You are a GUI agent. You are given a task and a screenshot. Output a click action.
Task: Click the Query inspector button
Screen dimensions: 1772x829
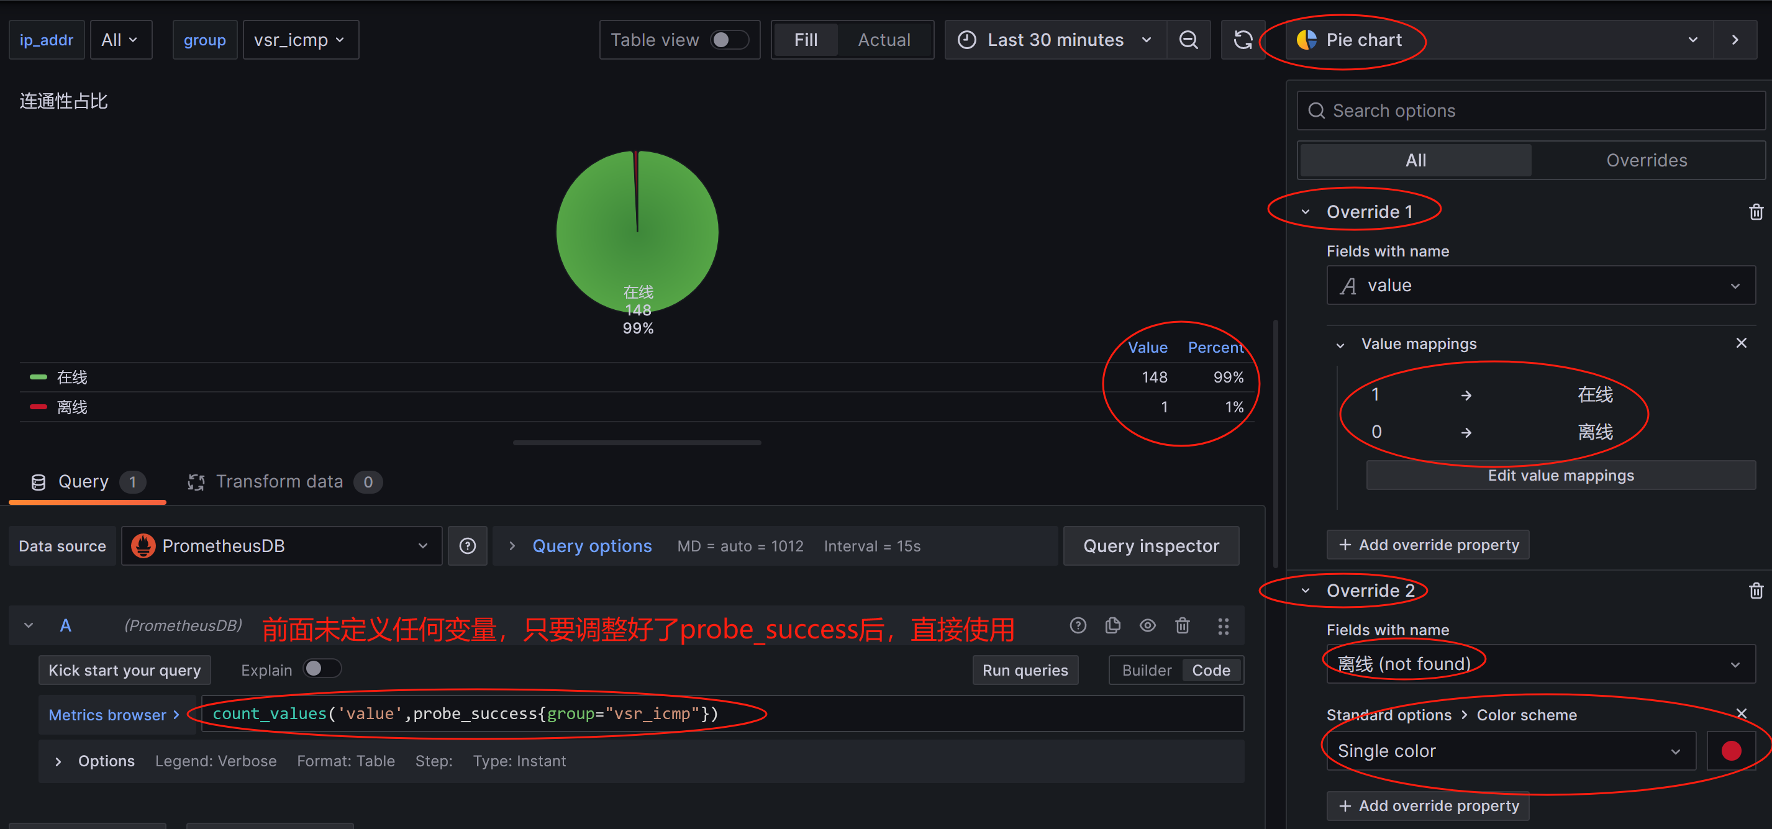click(1151, 546)
